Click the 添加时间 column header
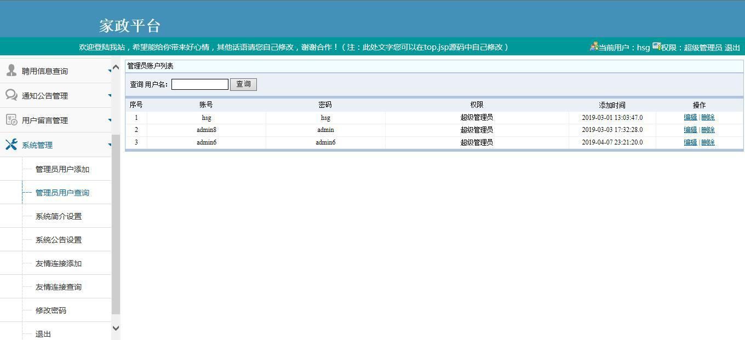This screenshot has height=340, width=745. [612, 105]
